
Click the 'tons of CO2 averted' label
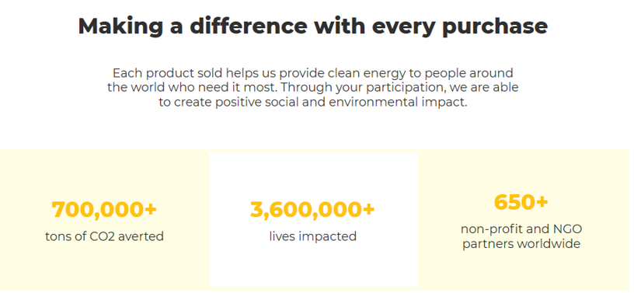tap(104, 236)
